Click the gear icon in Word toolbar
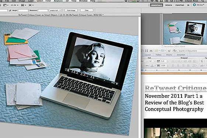 point(169,51)
